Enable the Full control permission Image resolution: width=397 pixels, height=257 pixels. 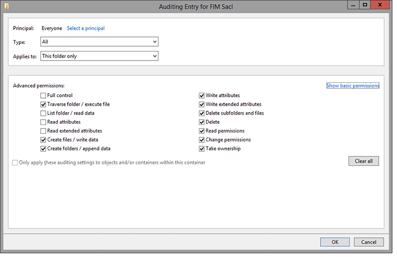click(x=43, y=95)
